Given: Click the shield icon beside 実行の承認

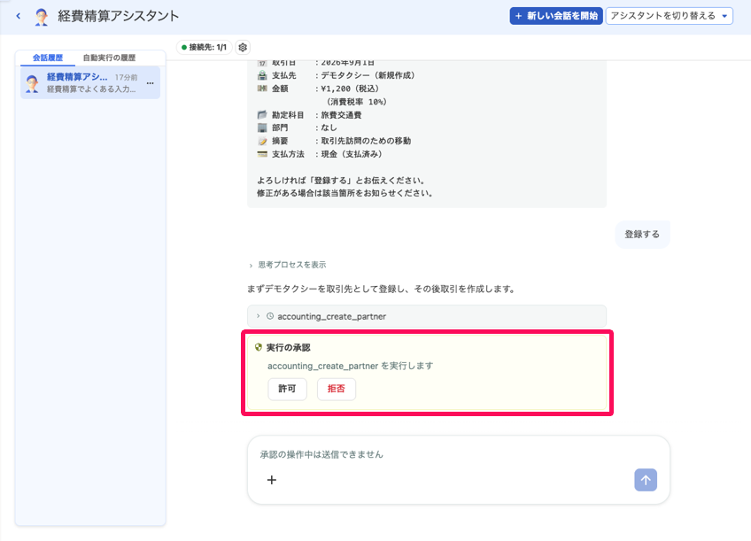Looking at the screenshot, I should pos(259,347).
